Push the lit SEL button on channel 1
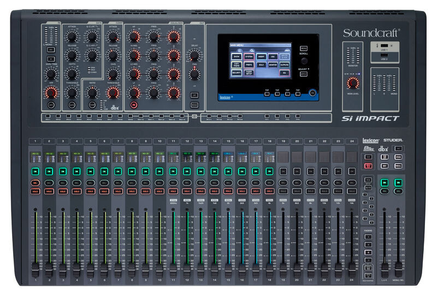This screenshot has height=296, width=437. pos(36,183)
